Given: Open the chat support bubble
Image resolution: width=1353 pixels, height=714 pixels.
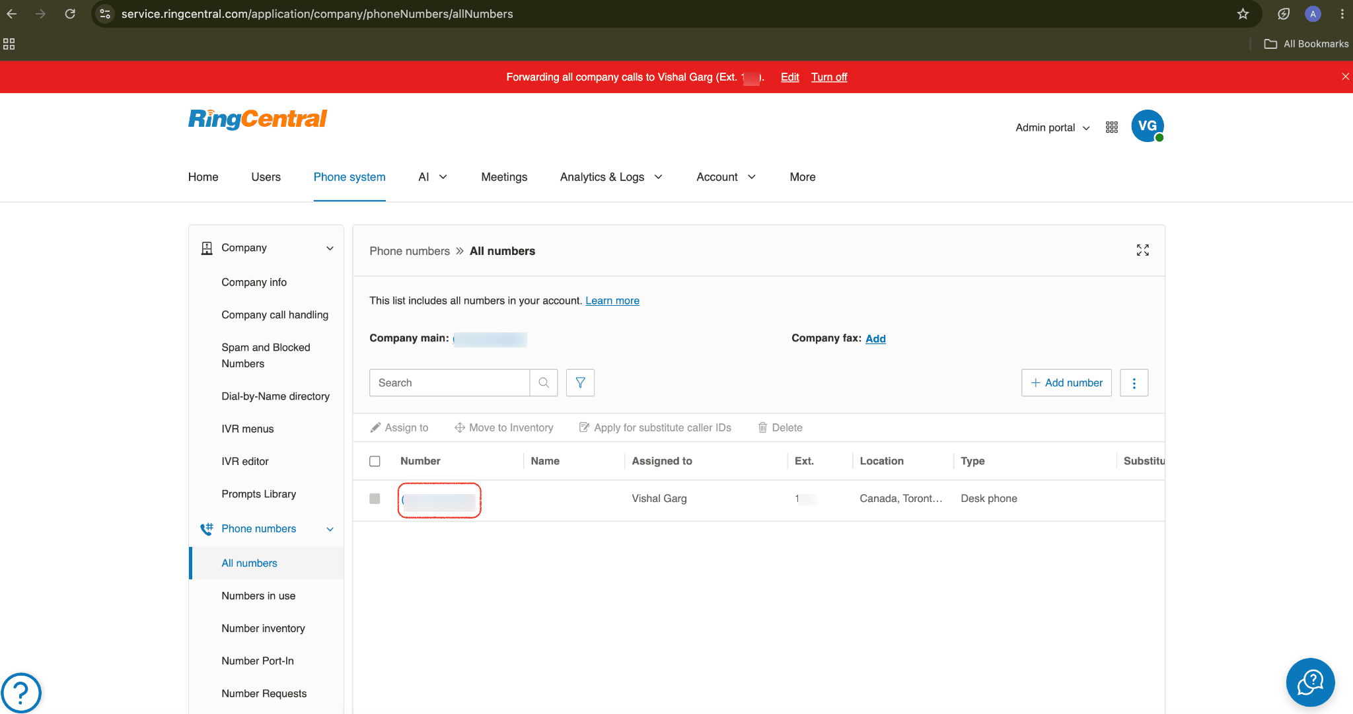Looking at the screenshot, I should point(1310,682).
